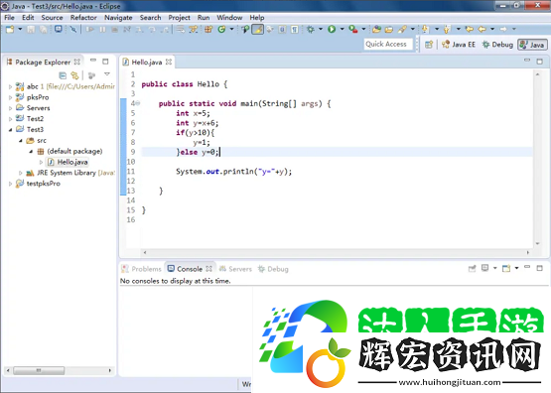The width and height of the screenshot is (551, 393).
Task: Toggle the Mark Occurrences highlighter button
Action: click(257, 29)
